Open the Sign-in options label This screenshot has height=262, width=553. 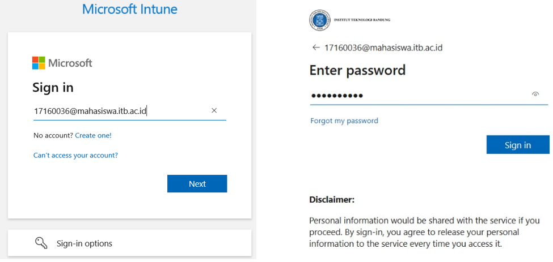point(85,243)
